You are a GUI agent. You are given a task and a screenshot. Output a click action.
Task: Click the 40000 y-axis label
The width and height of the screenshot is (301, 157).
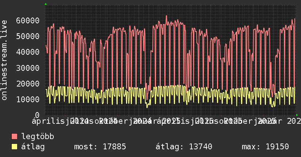(x=28, y=52)
